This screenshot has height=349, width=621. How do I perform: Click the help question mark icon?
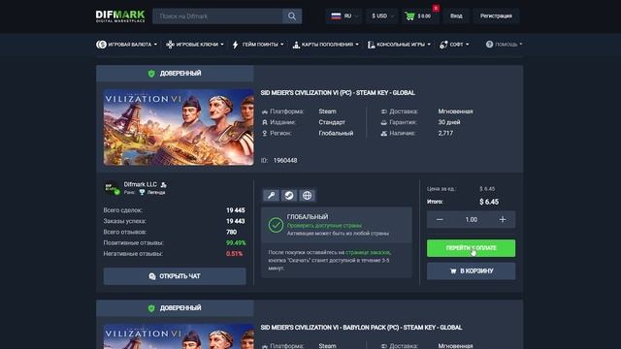click(x=489, y=45)
